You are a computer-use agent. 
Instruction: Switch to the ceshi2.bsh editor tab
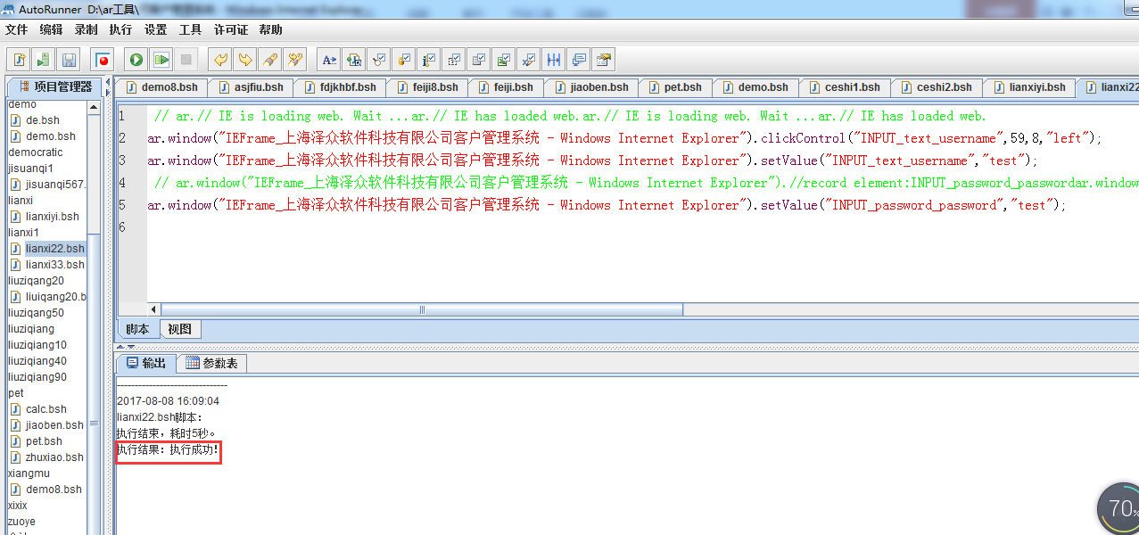(x=937, y=87)
